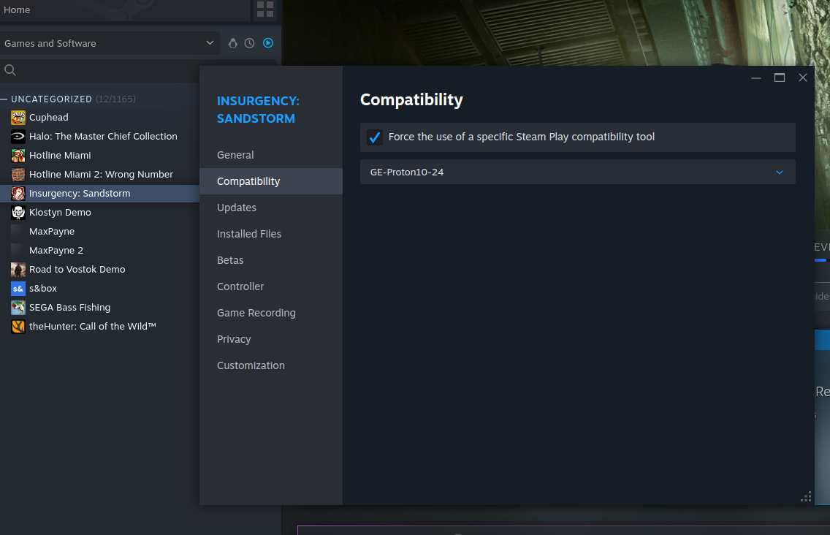This screenshot has height=535, width=830.
Task: Click the Road to Vostok Demo icon
Action: [18, 270]
